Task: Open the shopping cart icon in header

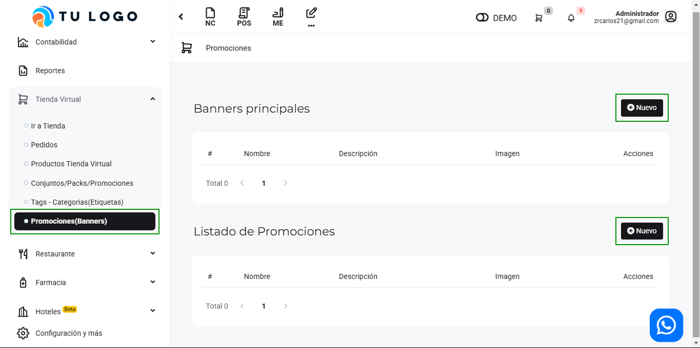Action: pyautogui.click(x=538, y=18)
